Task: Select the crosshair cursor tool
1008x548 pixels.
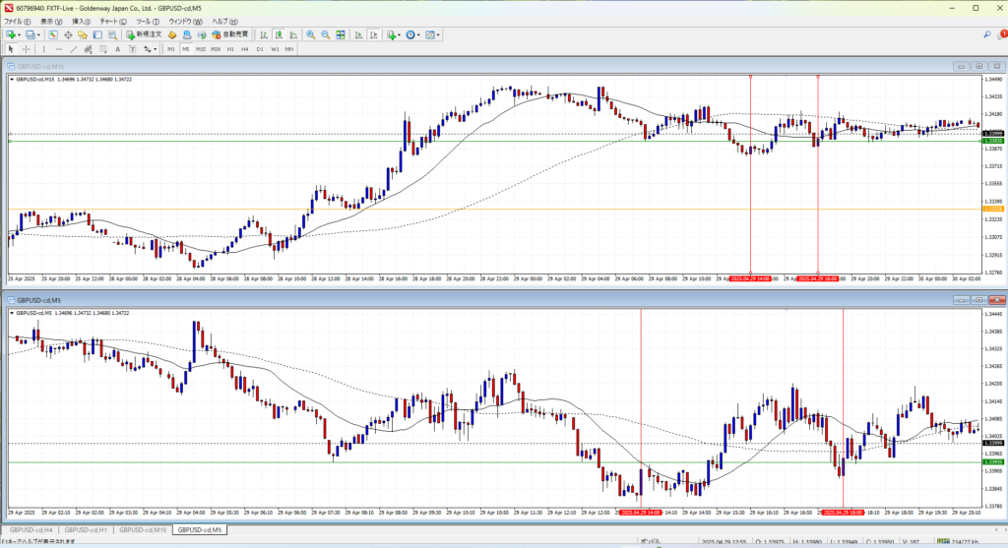Action: (28, 48)
